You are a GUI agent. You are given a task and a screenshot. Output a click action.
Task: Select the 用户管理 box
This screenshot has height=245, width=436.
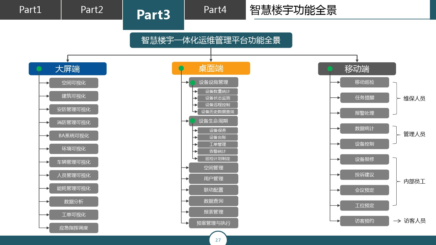pyautogui.click(x=213, y=179)
